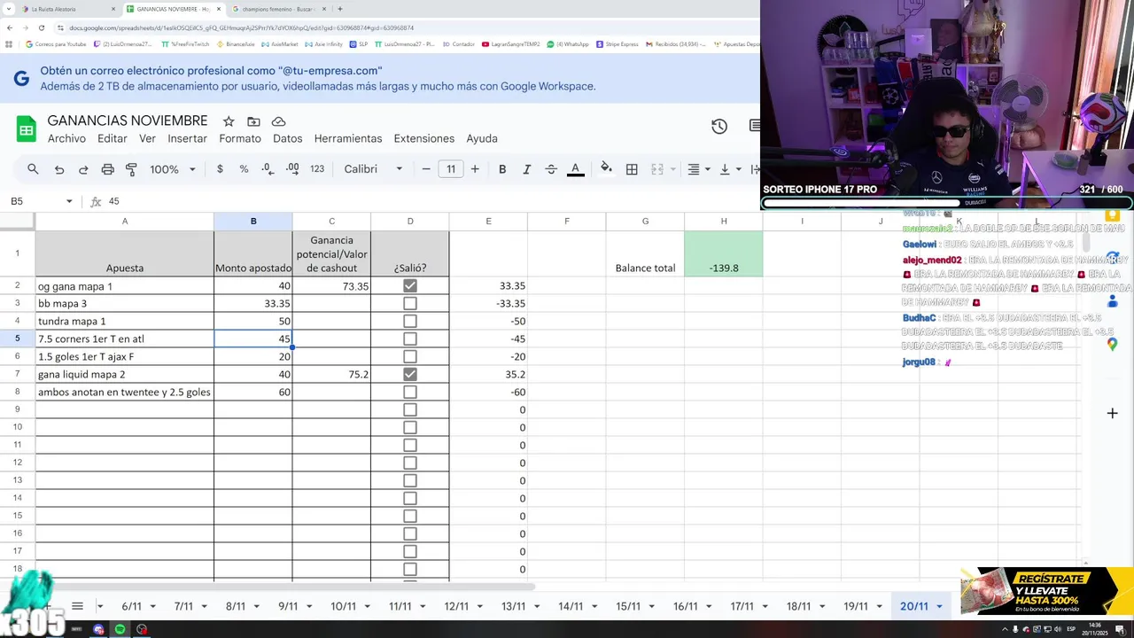Switch to the 19/11 sheet tab
This screenshot has height=638, width=1134.
855,606
